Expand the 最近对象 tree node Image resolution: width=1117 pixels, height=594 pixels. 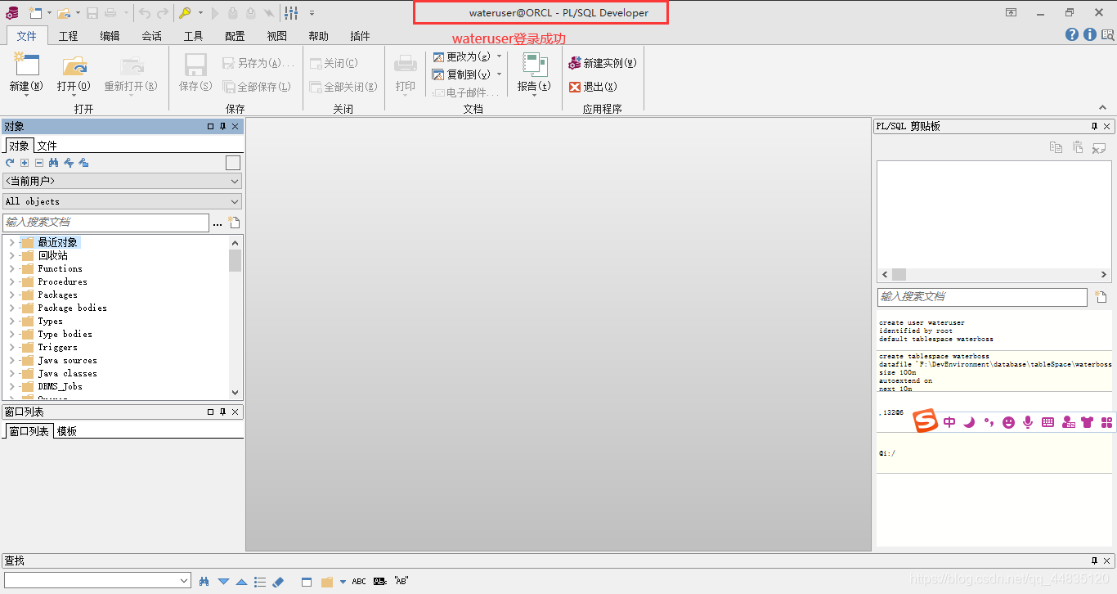click(x=11, y=243)
